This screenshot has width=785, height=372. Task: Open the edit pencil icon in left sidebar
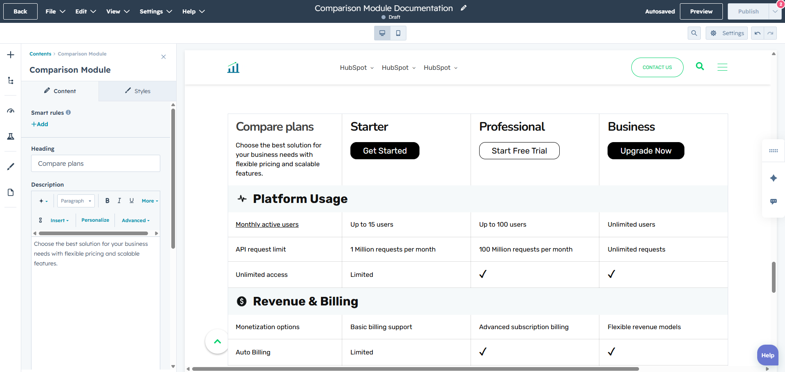[11, 167]
